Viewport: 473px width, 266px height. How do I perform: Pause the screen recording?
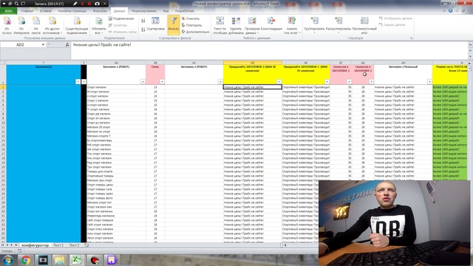click(82, 4)
